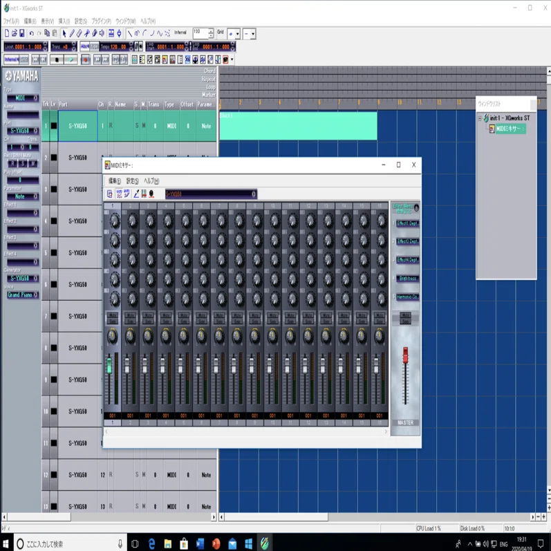The image size is (551, 551).
Task: Click the joystick icon in MIDI mixer toolbar
Action: [x=151, y=194]
